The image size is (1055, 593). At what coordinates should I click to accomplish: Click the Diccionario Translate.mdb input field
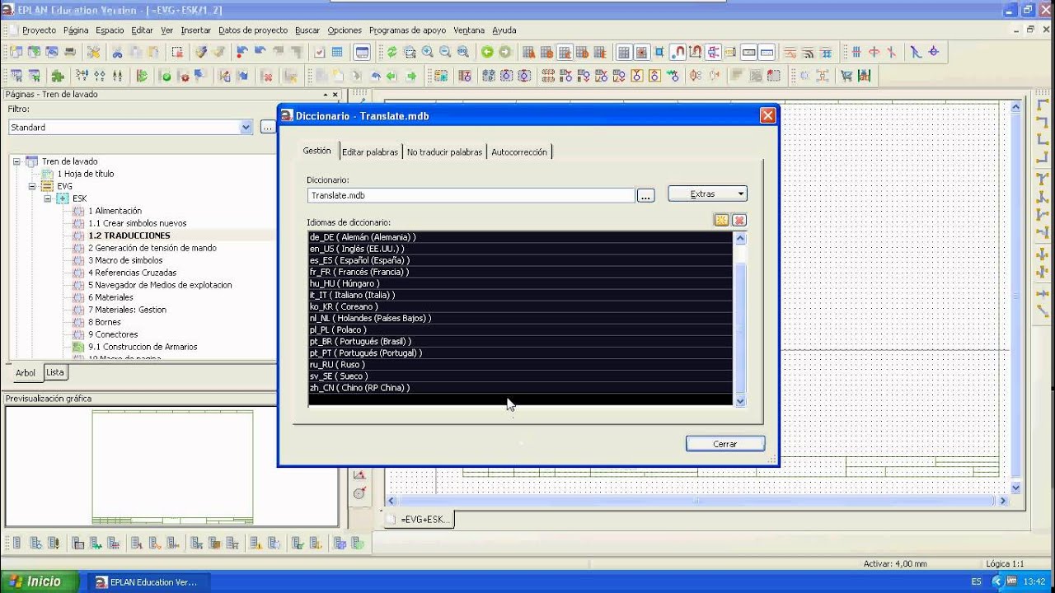[x=471, y=196]
